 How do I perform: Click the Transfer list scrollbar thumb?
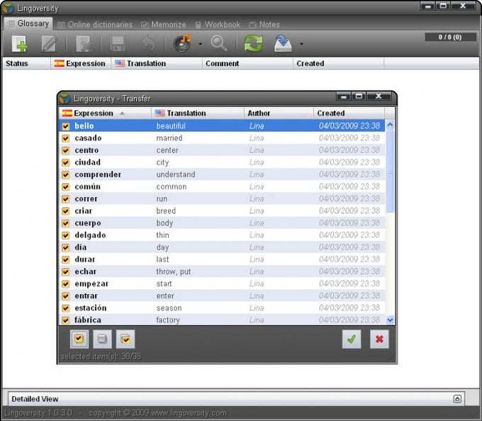pyautogui.click(x=390, y=171)
